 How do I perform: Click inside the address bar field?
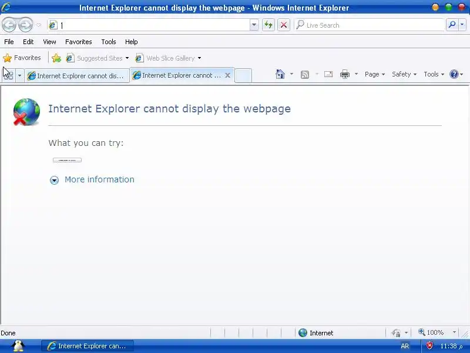point(149,25)
